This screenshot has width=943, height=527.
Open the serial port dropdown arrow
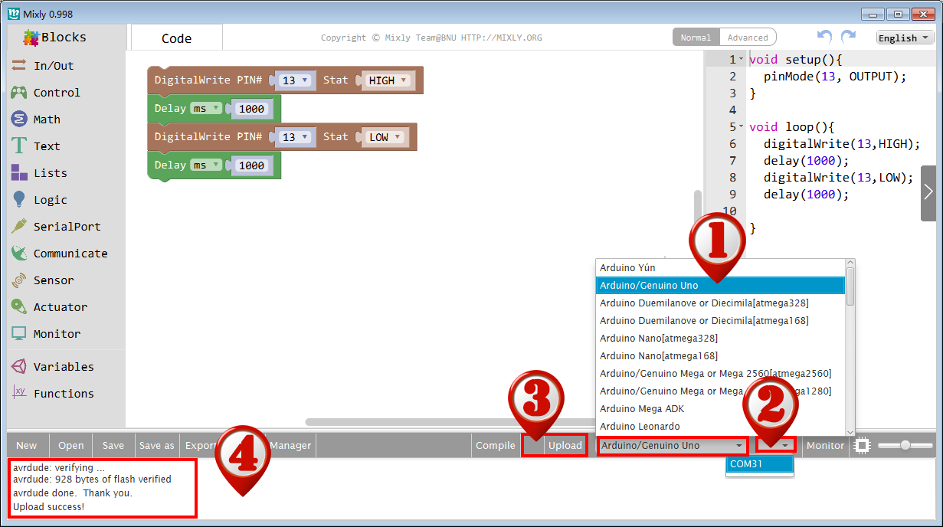coord(784,445)
